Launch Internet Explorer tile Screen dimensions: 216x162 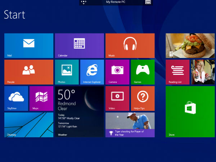click(92, 72)
